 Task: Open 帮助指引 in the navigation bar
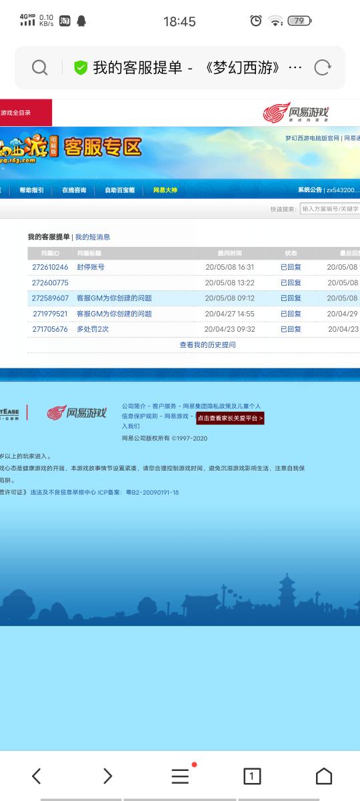[x=31, y=190]
